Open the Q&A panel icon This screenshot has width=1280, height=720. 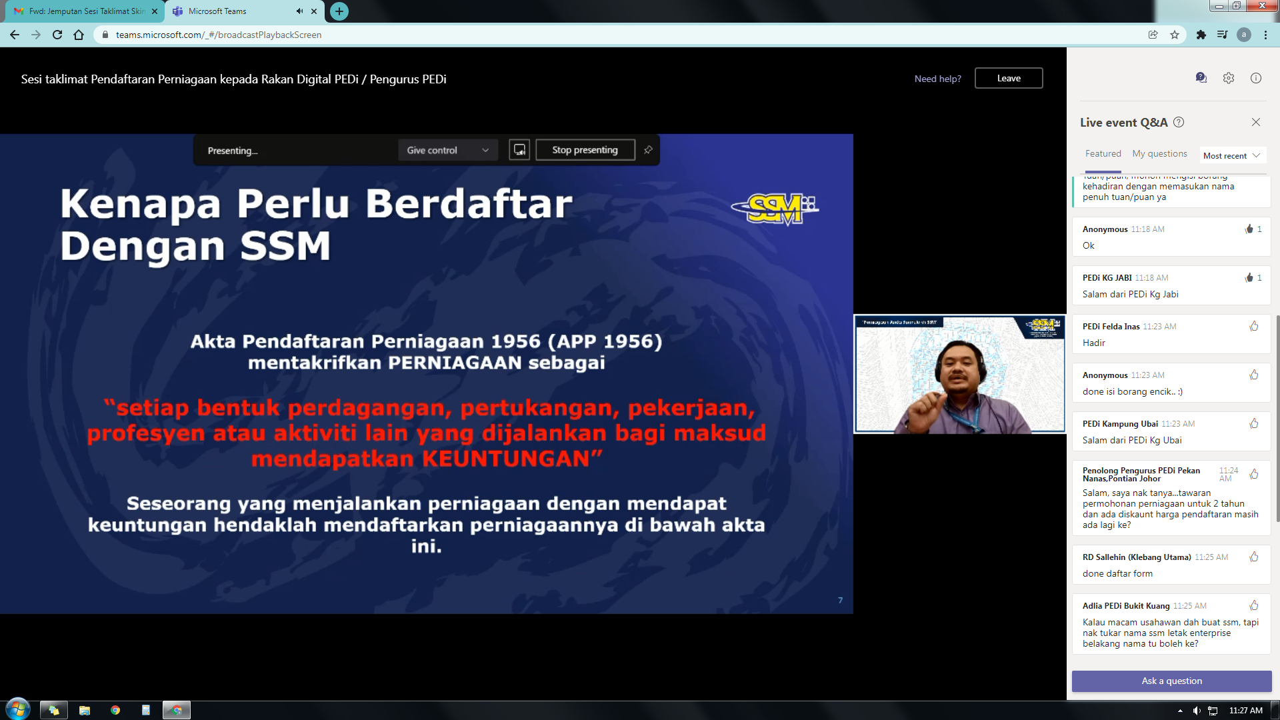point(1201,78)
